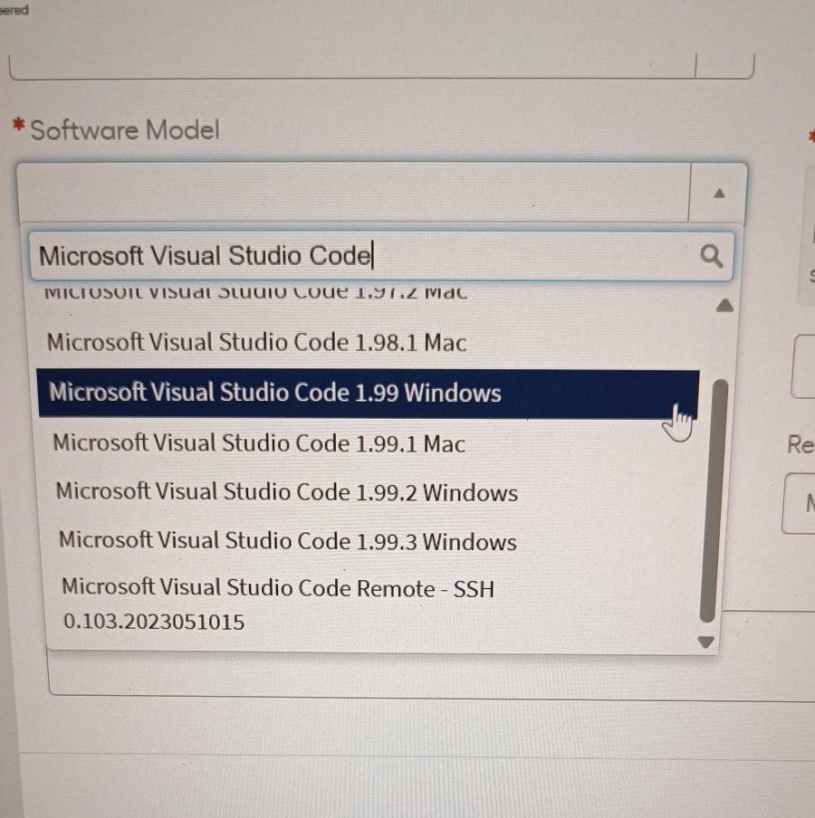815x818 pixels.
Task: Click the text area below the dropdown list
Action: point(380,677)
